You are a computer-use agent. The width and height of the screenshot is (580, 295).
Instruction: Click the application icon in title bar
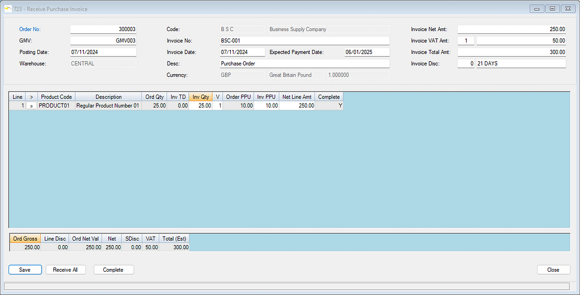tap(7, 9)
